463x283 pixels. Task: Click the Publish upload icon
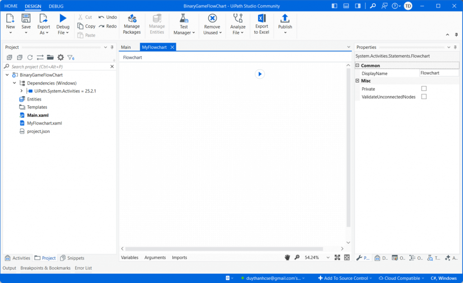285,18
